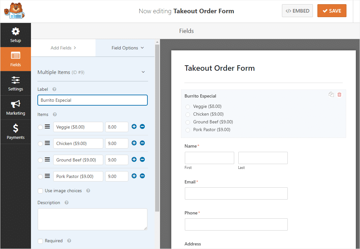This screenshot has width=360, height=249.
Task: Add a new item after Pork Pastor
Action: 134,176
